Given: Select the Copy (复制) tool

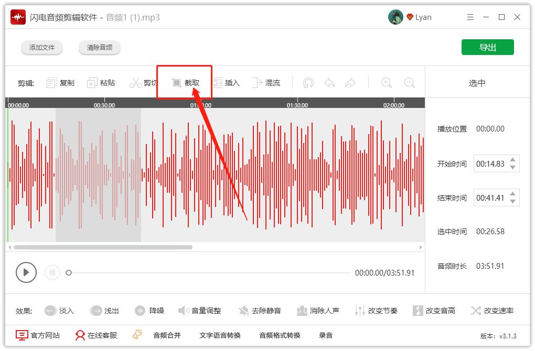Looking at the screenshot, I should pyautogui.click(x=59, y=82).
